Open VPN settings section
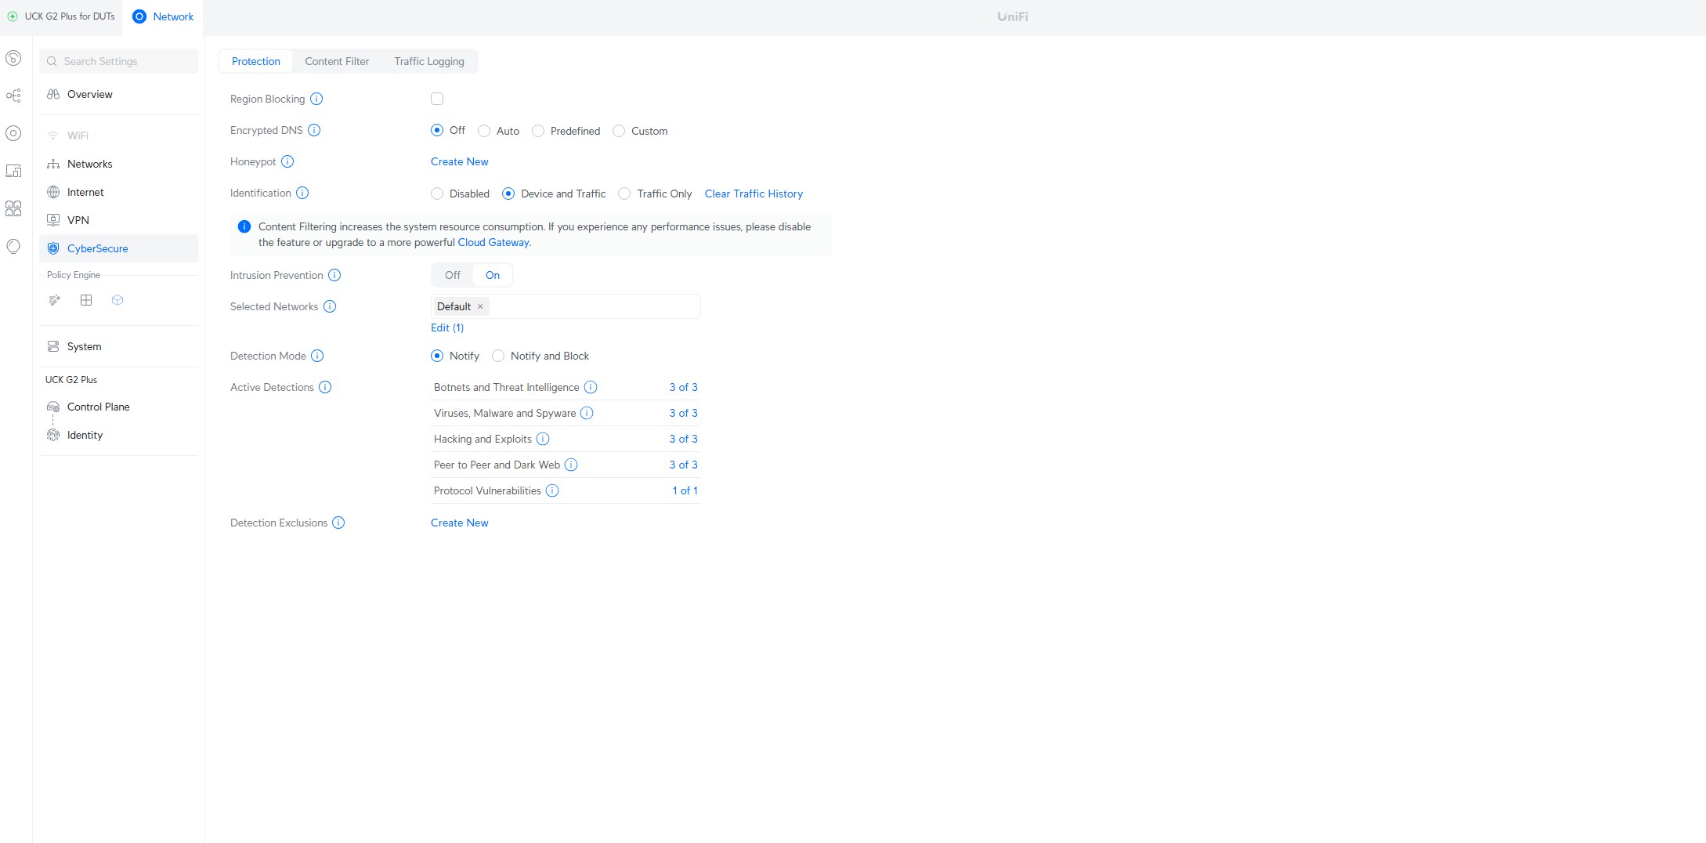This screenshot has height=843, width=1706. pyautogui.click(x=118, y=220)
